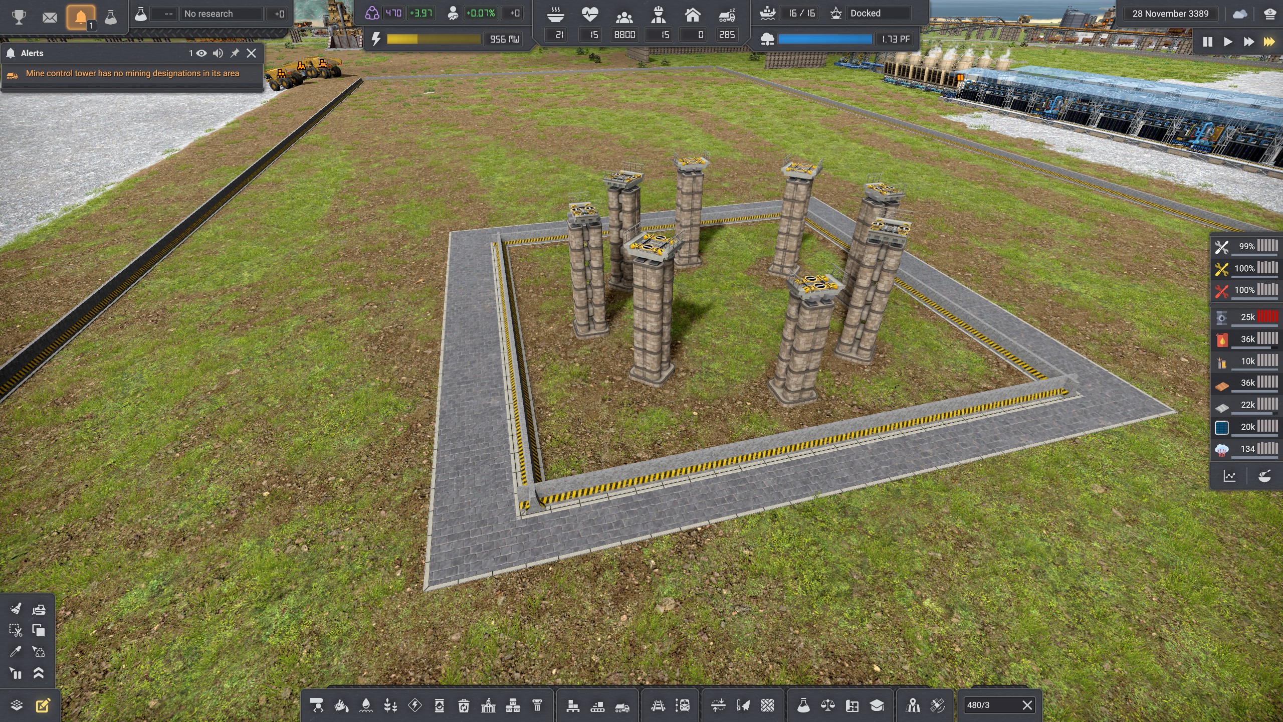Click the '+0.07%' growth value
The width and height of the screenshot is (1283, 722).
(x=481, y=13)
